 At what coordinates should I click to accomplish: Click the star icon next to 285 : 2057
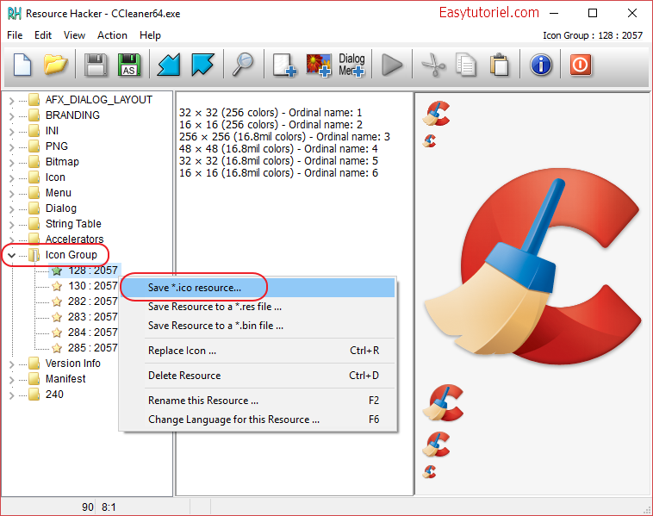(x=57, y=348)
